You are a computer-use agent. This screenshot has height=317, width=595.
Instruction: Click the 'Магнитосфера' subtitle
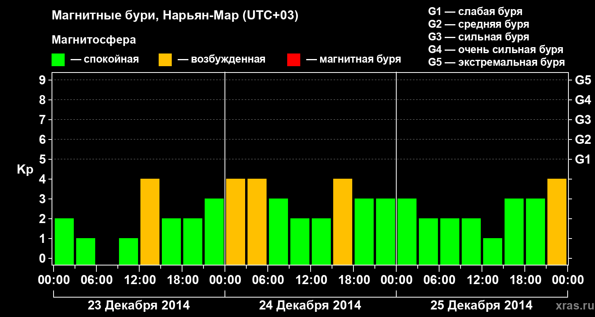[x=94, y=40]
